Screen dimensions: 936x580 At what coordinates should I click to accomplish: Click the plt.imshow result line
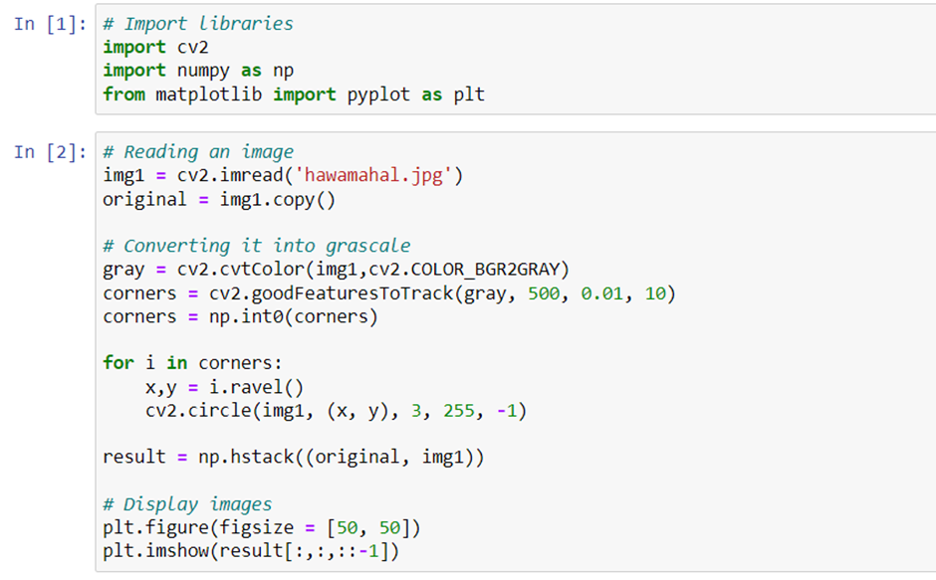coord(251,551)
